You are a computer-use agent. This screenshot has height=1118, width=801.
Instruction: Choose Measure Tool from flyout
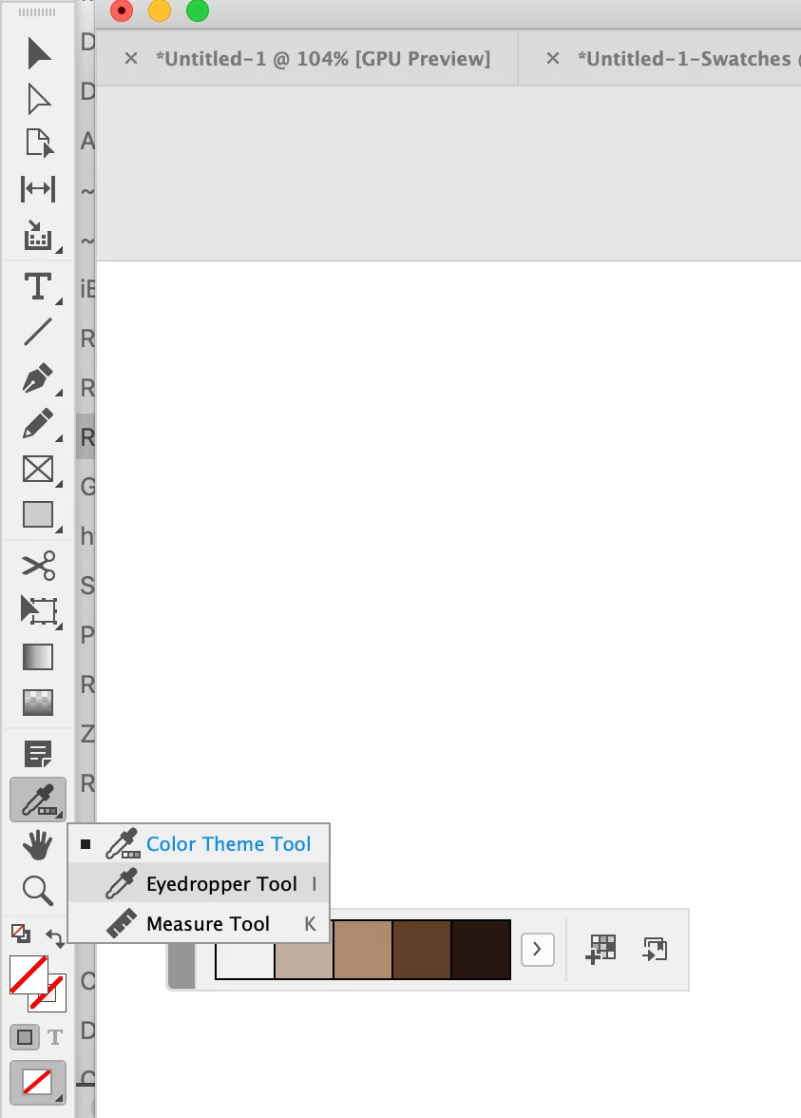(199, 924)
